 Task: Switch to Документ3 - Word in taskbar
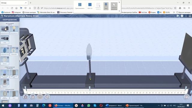coord(114,106)
